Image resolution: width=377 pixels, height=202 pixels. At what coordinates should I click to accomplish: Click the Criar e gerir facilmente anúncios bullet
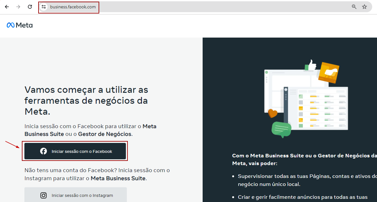302,197
